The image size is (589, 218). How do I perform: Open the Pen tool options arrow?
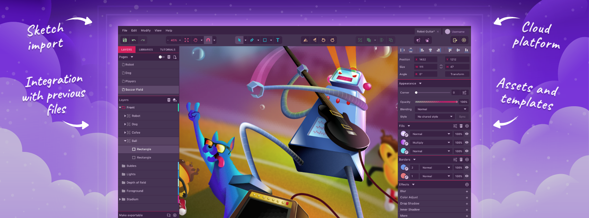[258, 40]
